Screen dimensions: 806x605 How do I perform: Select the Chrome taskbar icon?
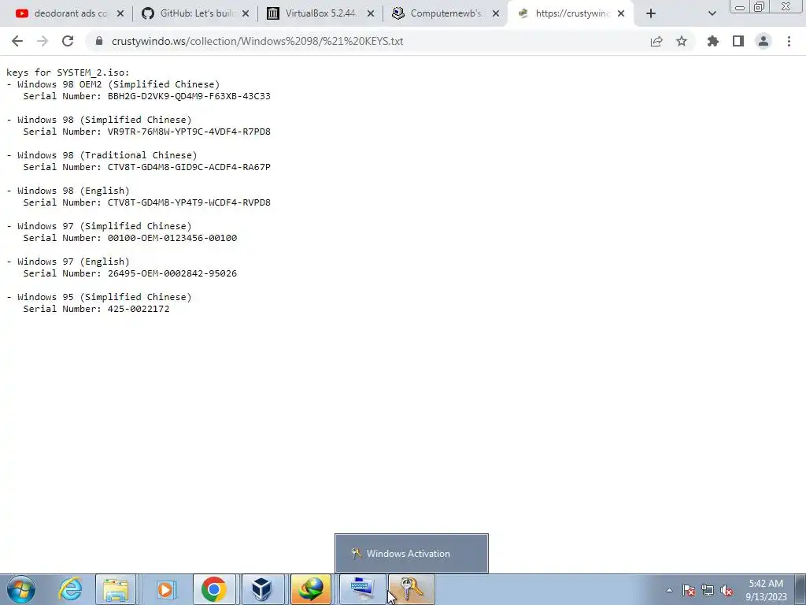(x=214, y=589)
